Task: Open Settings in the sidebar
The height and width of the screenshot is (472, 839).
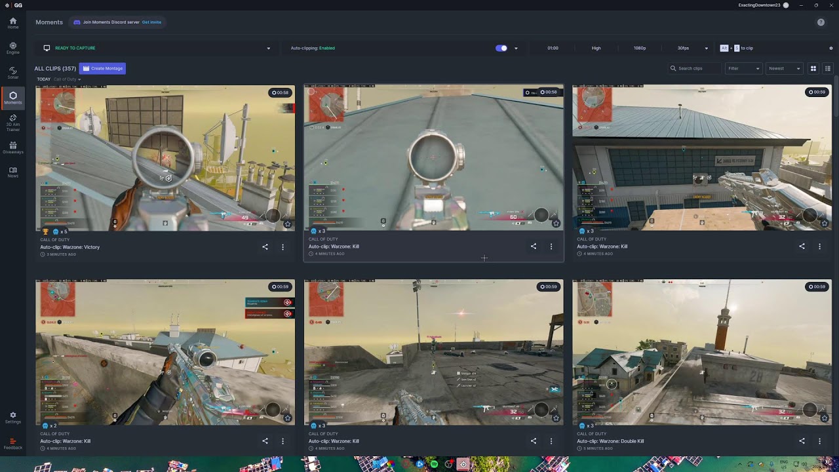Action: (13, 418)
